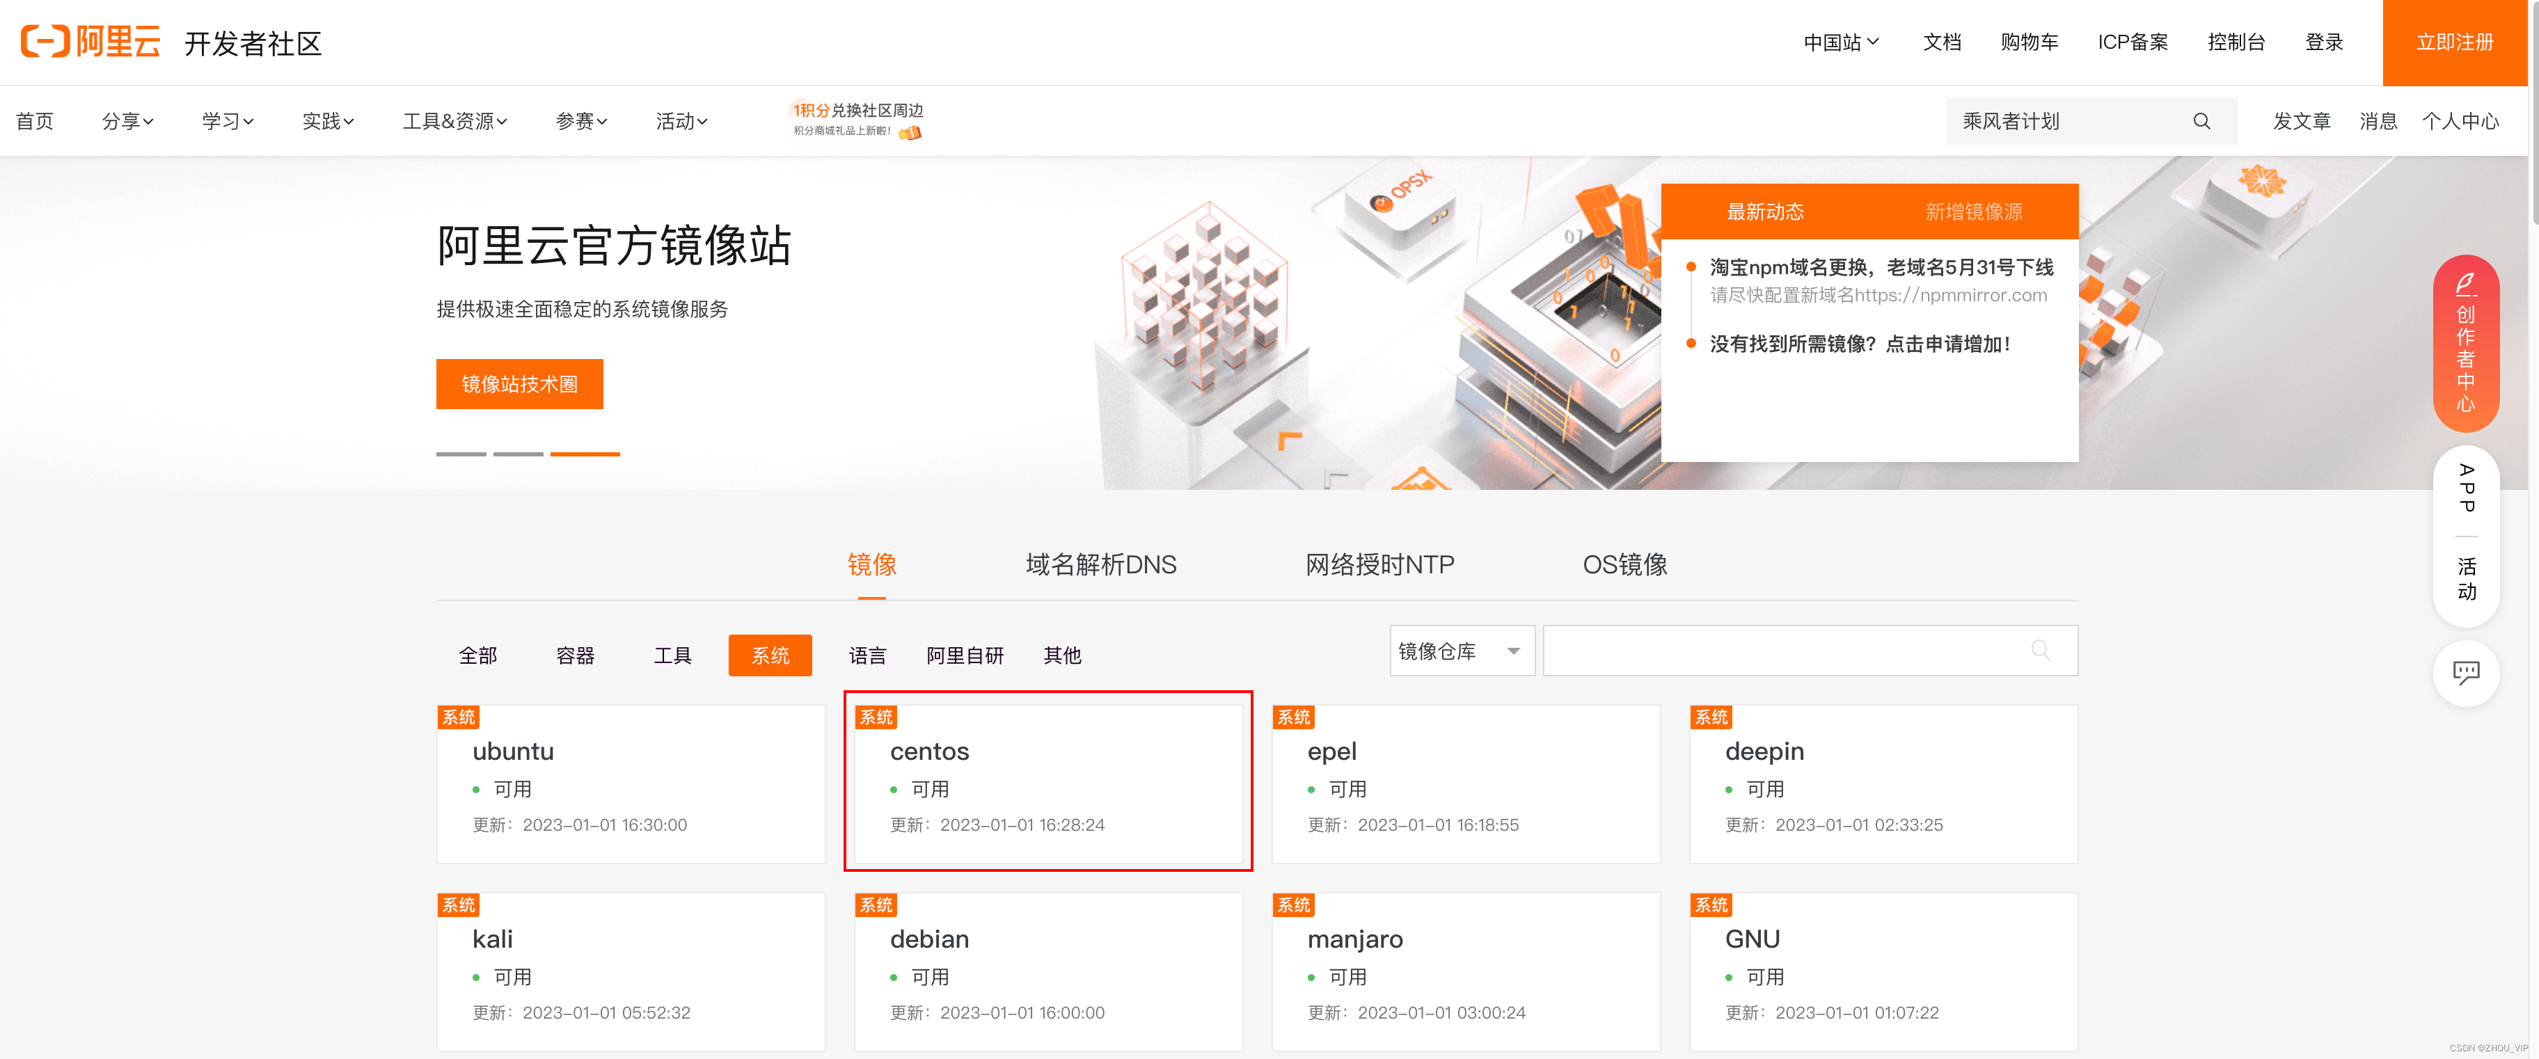This screenshot has height=1059, width=2539.
Task: Open the points exchange promo banner
Action: 857,119
